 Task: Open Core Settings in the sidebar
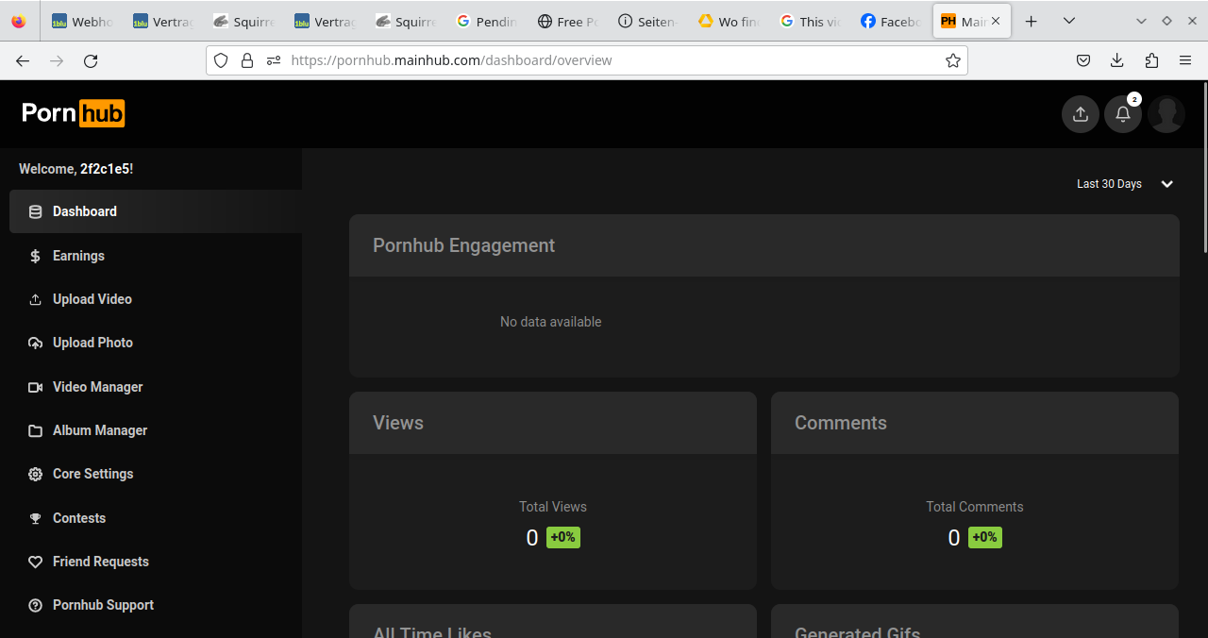coord(92,474)
